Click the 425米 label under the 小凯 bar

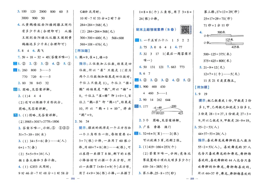[x=235, y=47]
